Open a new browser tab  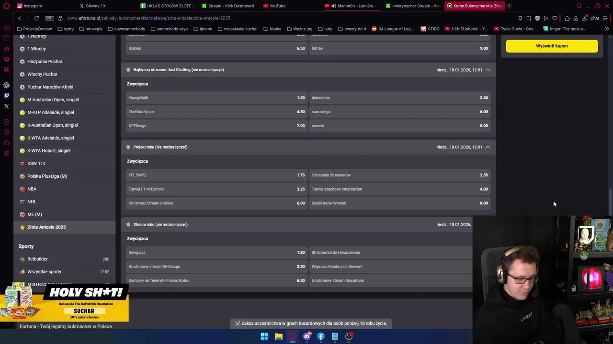tap(509, 6)
